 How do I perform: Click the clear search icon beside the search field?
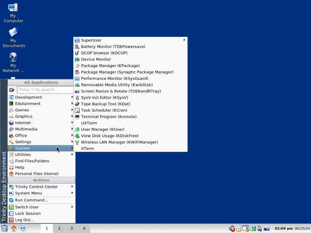(x=12, y=90)
